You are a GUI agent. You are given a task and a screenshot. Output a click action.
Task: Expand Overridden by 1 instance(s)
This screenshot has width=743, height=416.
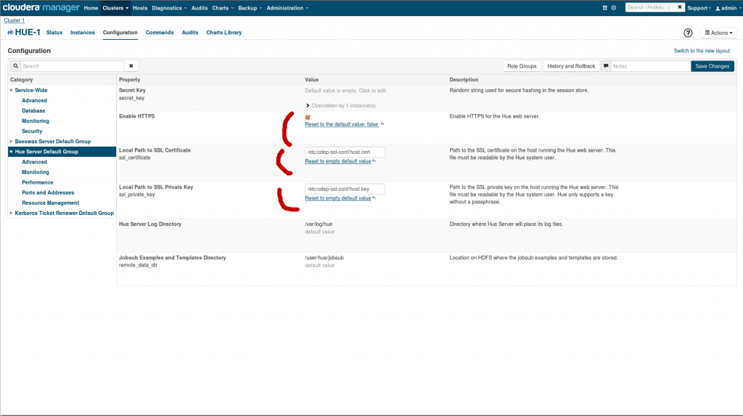coord(341,106)
